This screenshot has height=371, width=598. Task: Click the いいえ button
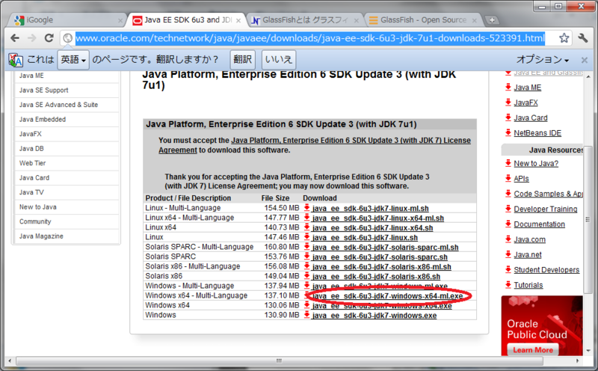[x=279, y=60]
